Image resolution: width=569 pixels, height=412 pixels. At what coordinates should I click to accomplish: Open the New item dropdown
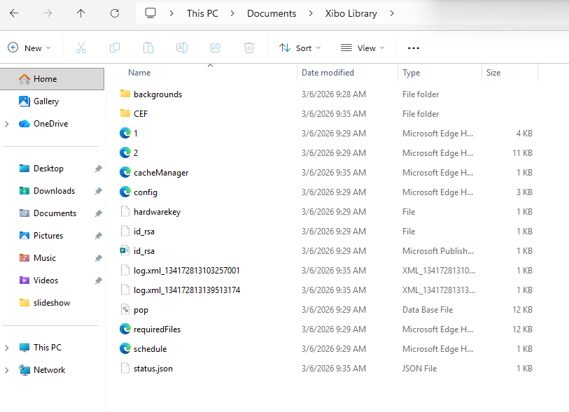point(29,48)
